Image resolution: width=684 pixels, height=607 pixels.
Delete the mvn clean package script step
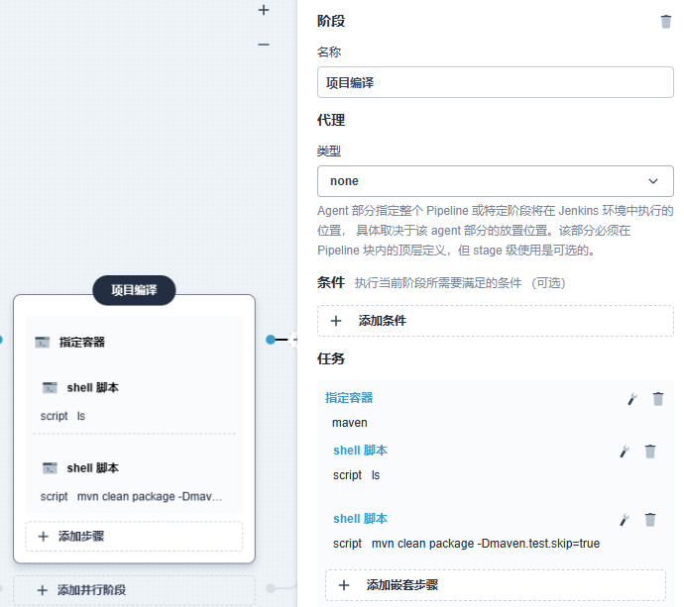pyautogui.click(x=650, y=520)
